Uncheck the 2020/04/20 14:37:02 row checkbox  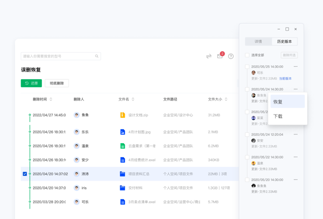coord(25,174)
